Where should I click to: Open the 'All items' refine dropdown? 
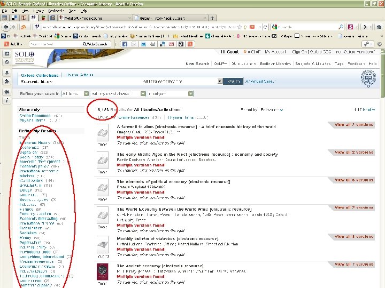tap(75, 93)
